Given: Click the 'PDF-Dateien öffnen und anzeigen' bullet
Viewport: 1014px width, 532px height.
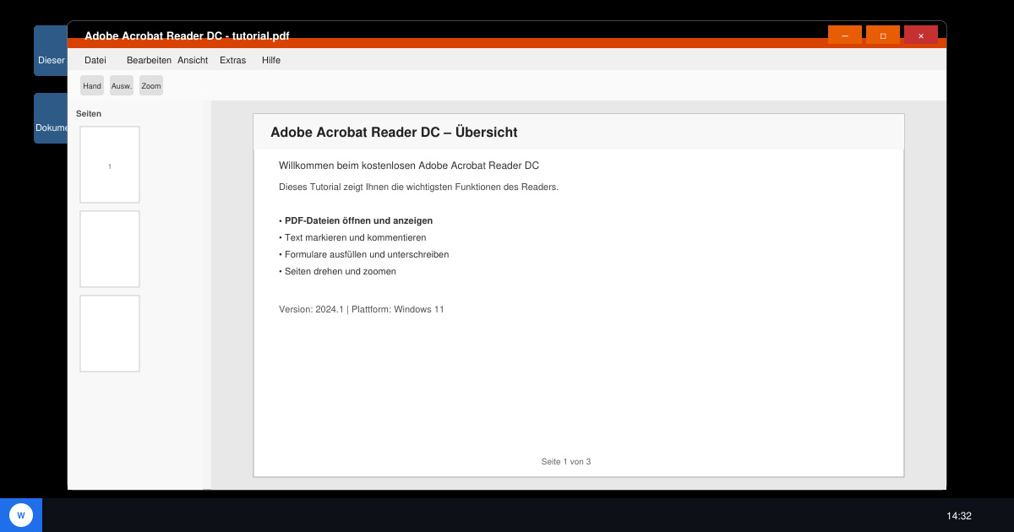Looking at the screenshot, I should pyautogui.click(x=356, y=220).
